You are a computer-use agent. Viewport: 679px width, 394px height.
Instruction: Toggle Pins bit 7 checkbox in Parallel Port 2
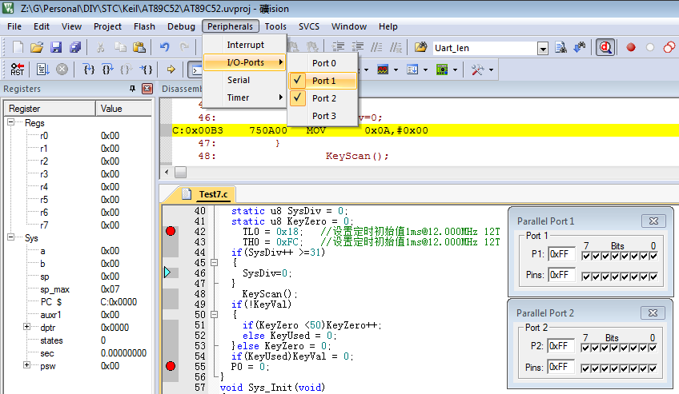[585, 368]
